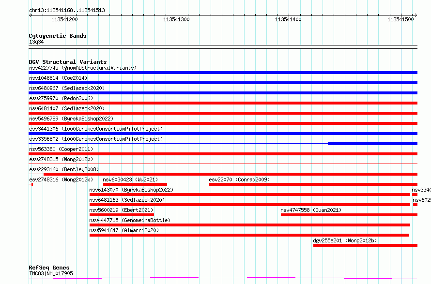Select nsv4747558 (Quan2021) label

pyautogui.click(x=311, y=210)
